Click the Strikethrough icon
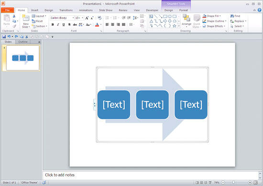The height and width of the screenshot is (186, 263). pyautogui.click(x=75, y=25)
